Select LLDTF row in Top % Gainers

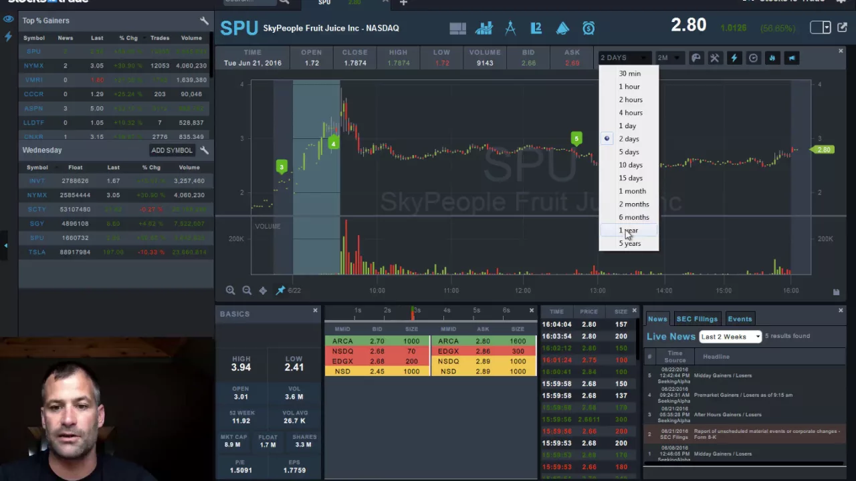click(115, 123)
